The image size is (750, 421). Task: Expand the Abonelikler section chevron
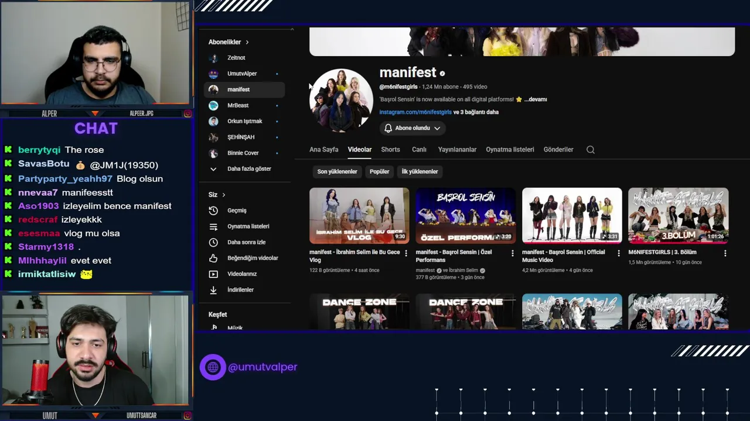tap(247, 42)
